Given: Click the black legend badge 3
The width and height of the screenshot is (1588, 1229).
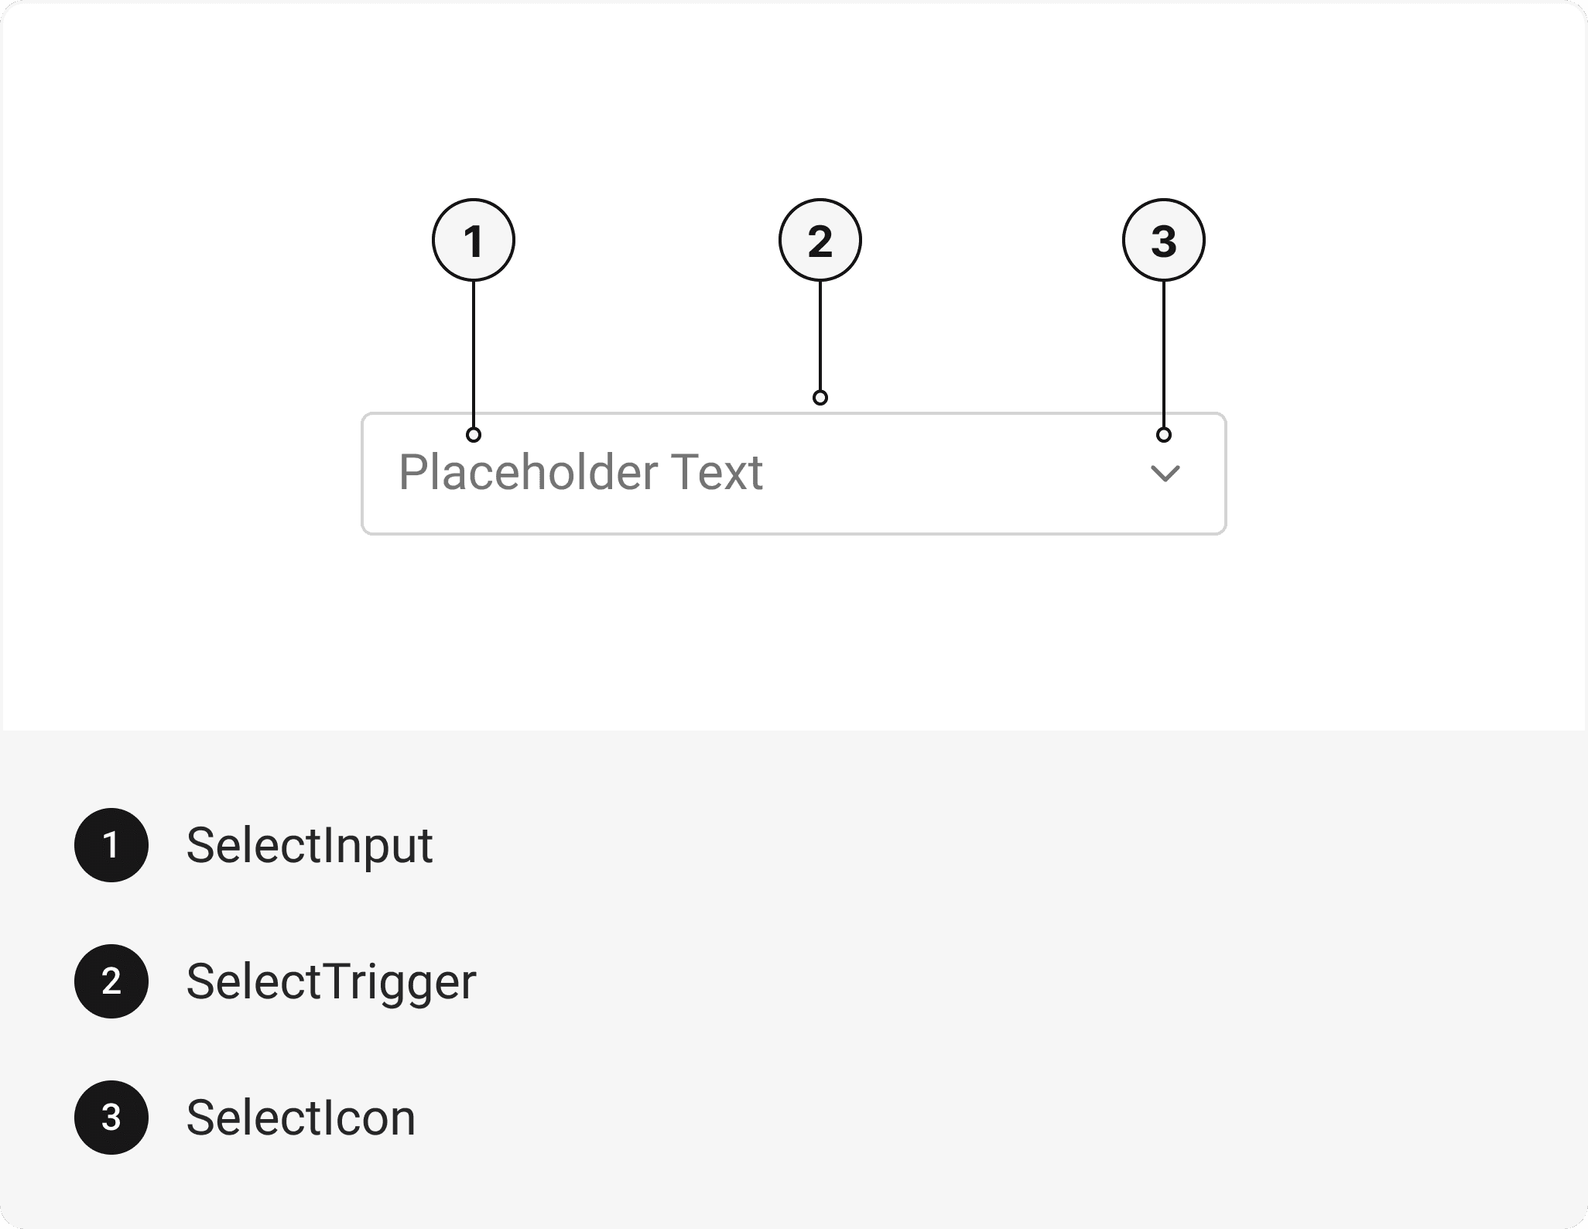Looking at the screenshot, I should tap(111, 1118).
